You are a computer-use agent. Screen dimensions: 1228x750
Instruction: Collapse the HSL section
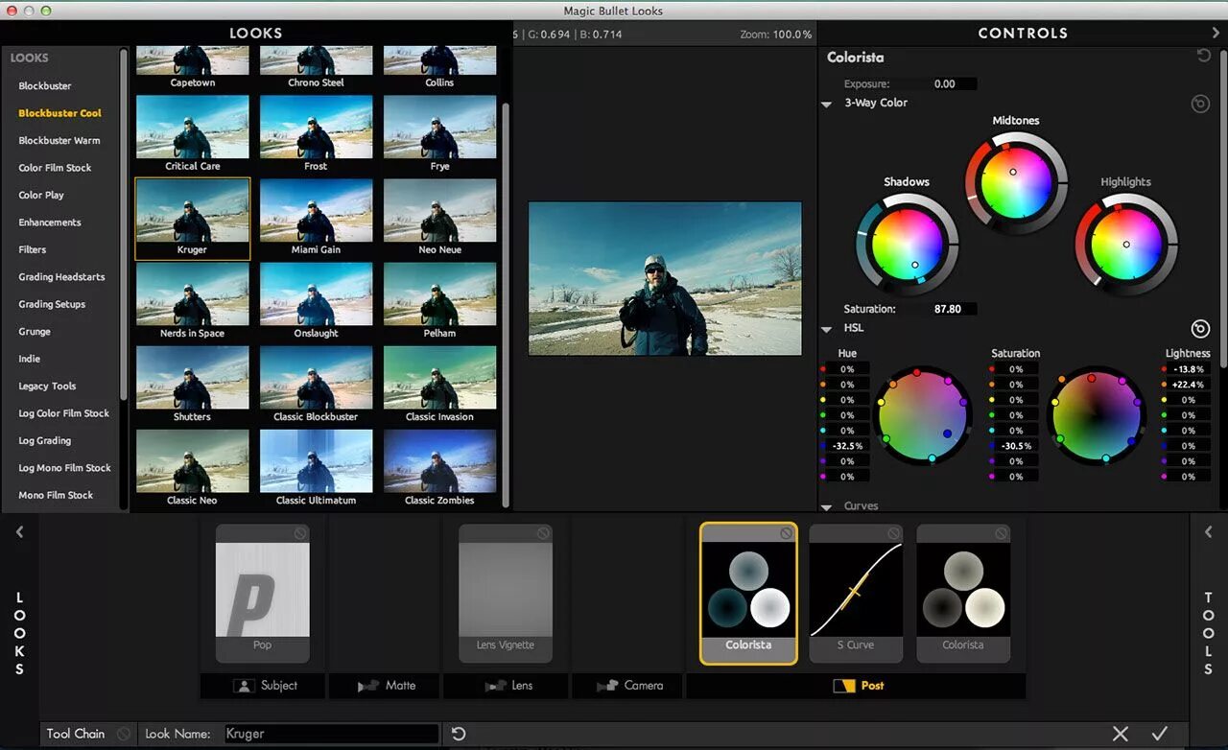click(x=827, y=329)
